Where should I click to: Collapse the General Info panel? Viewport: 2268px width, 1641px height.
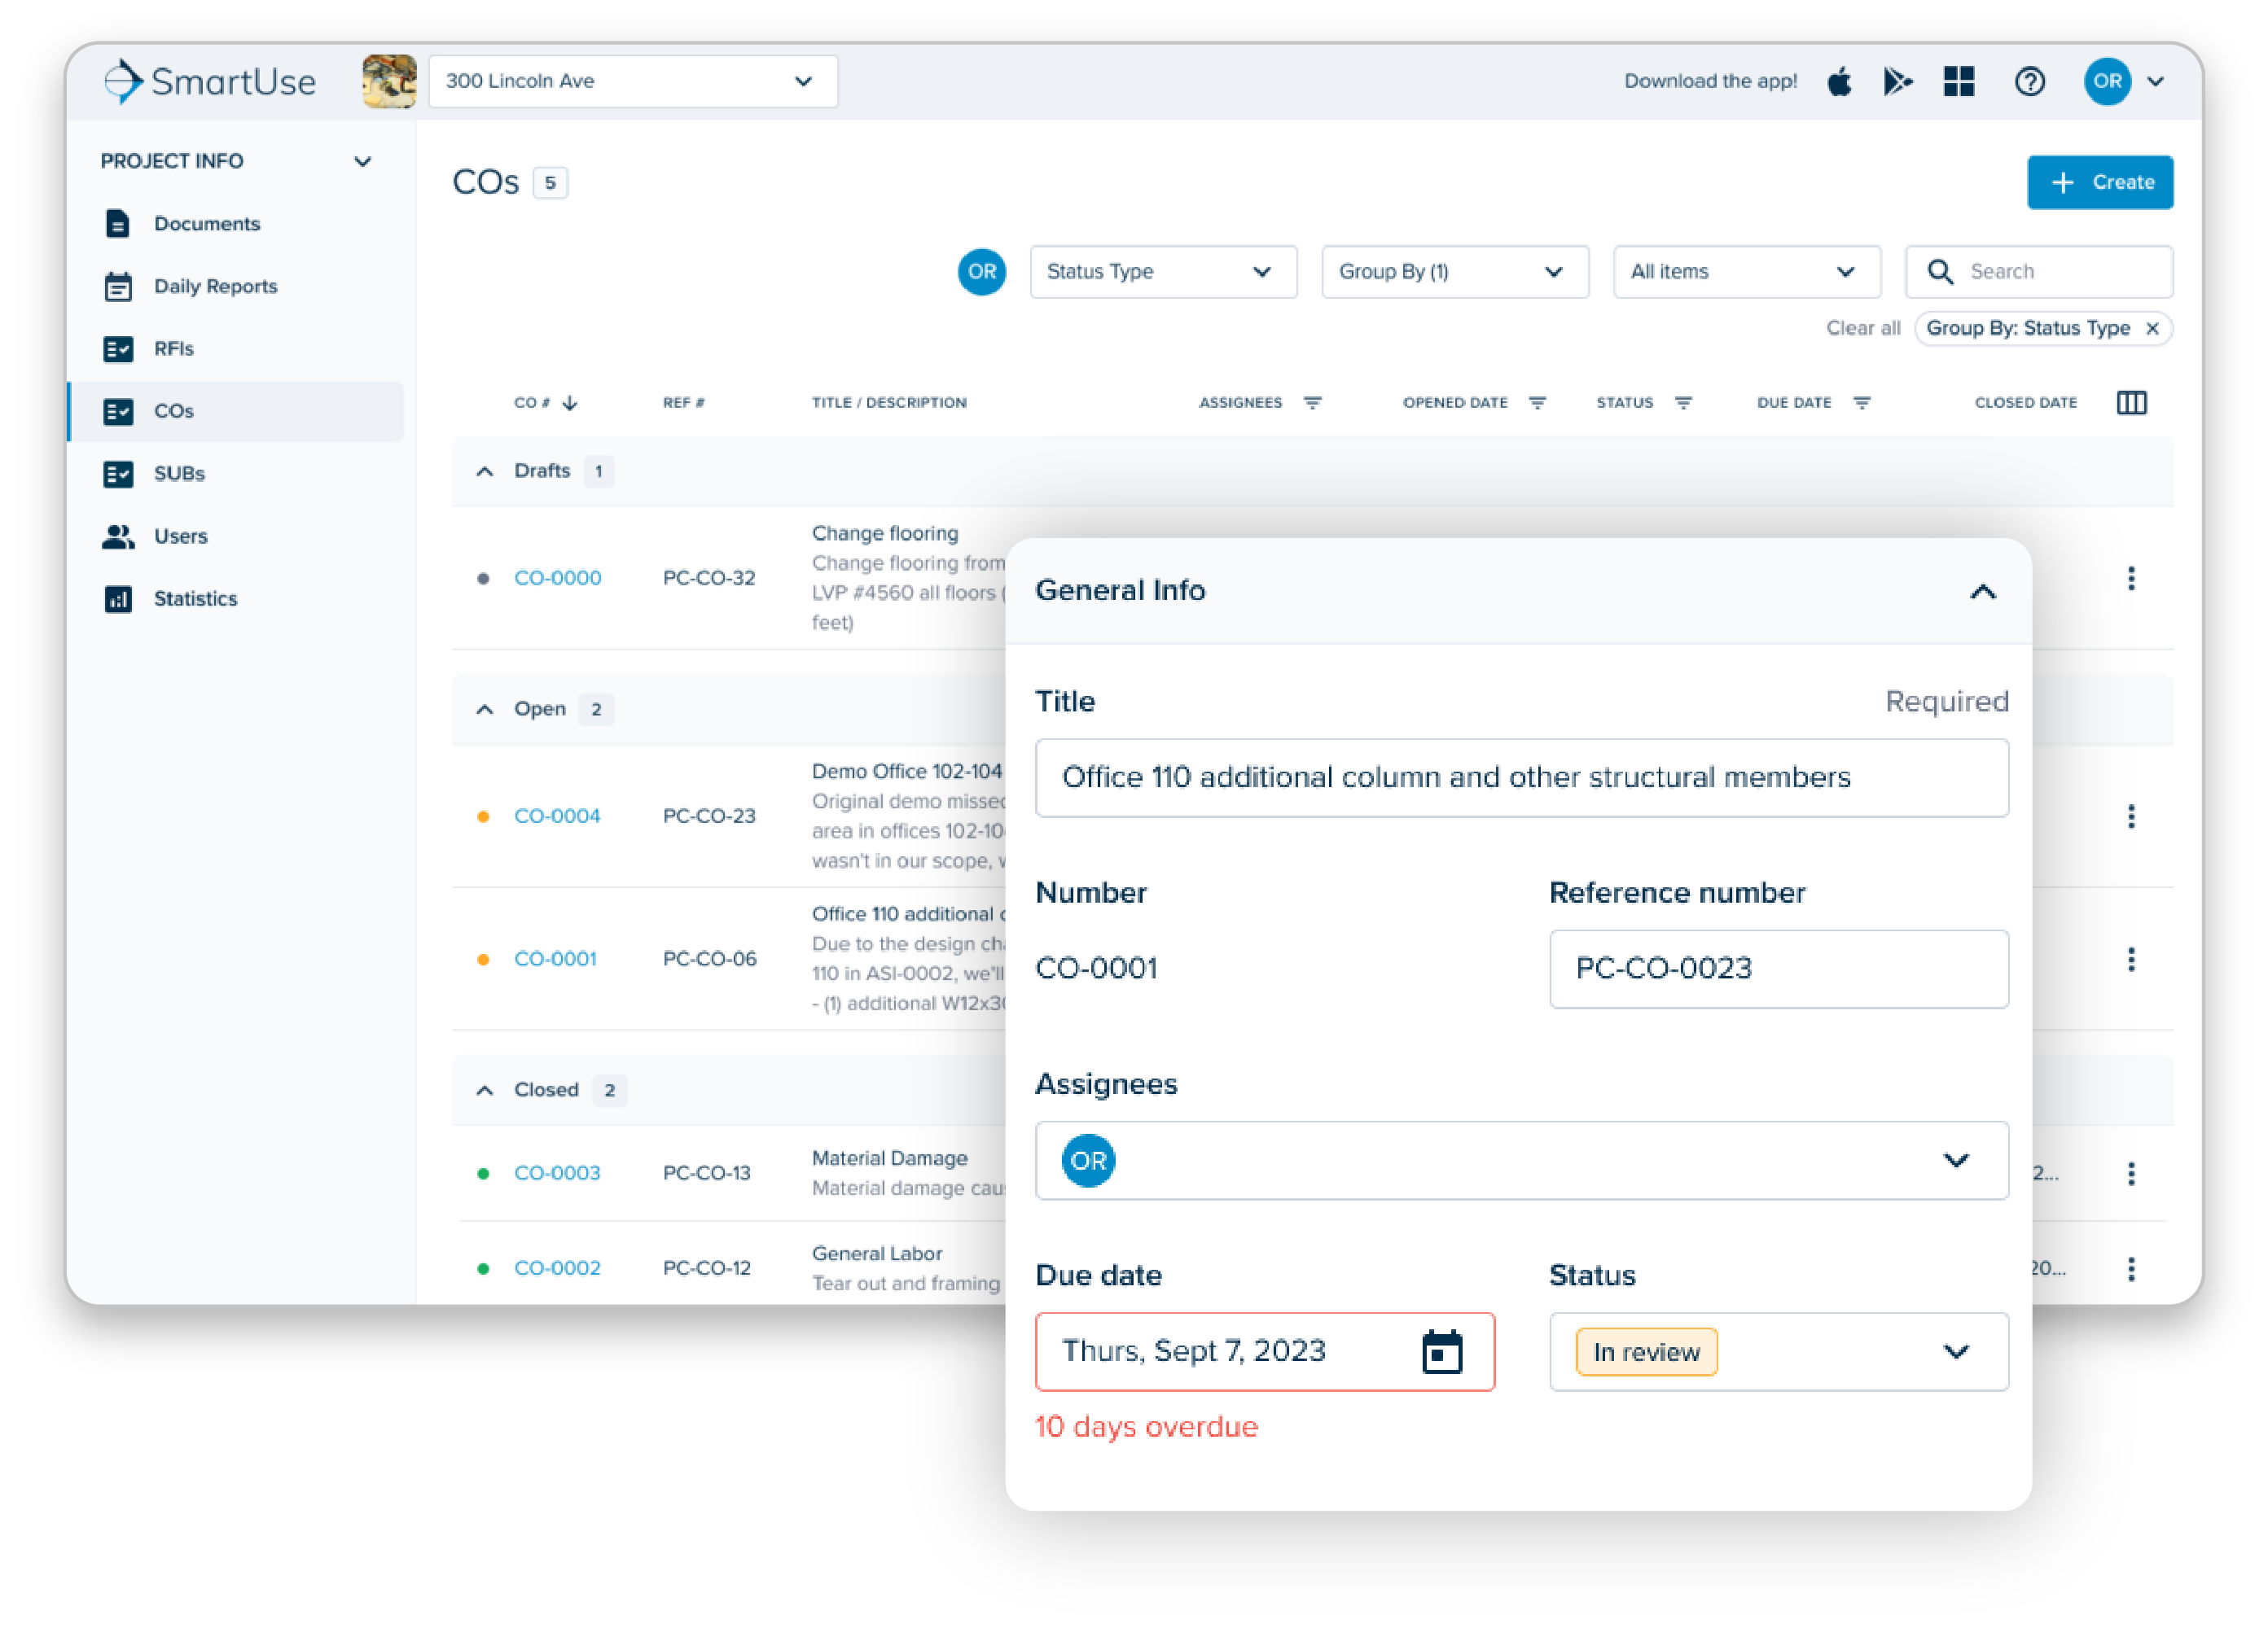tap(1982, 592)
